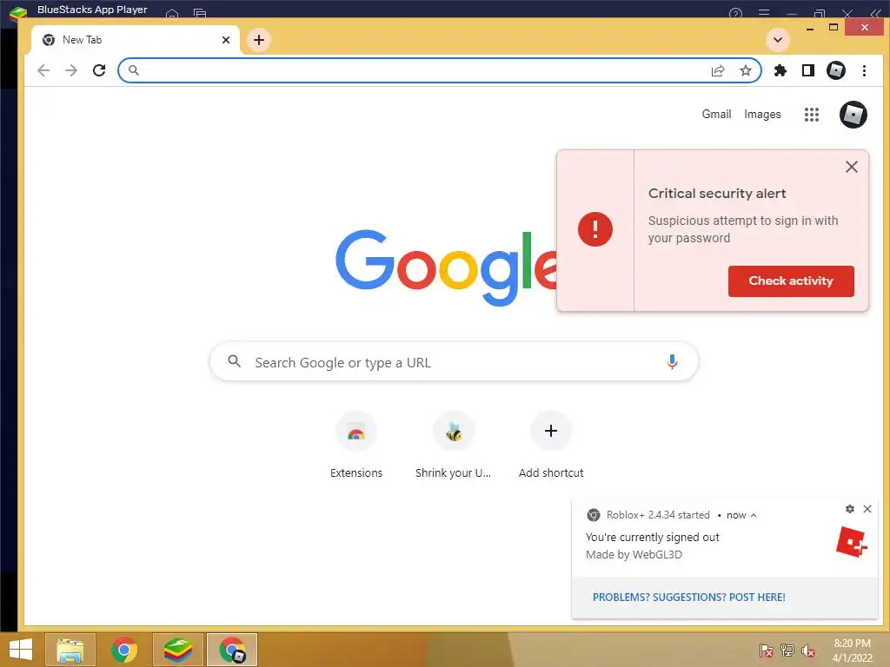Click the Add shortcut tile
Viewport: 890px width, 667px height.
click(x=550, y=446)
